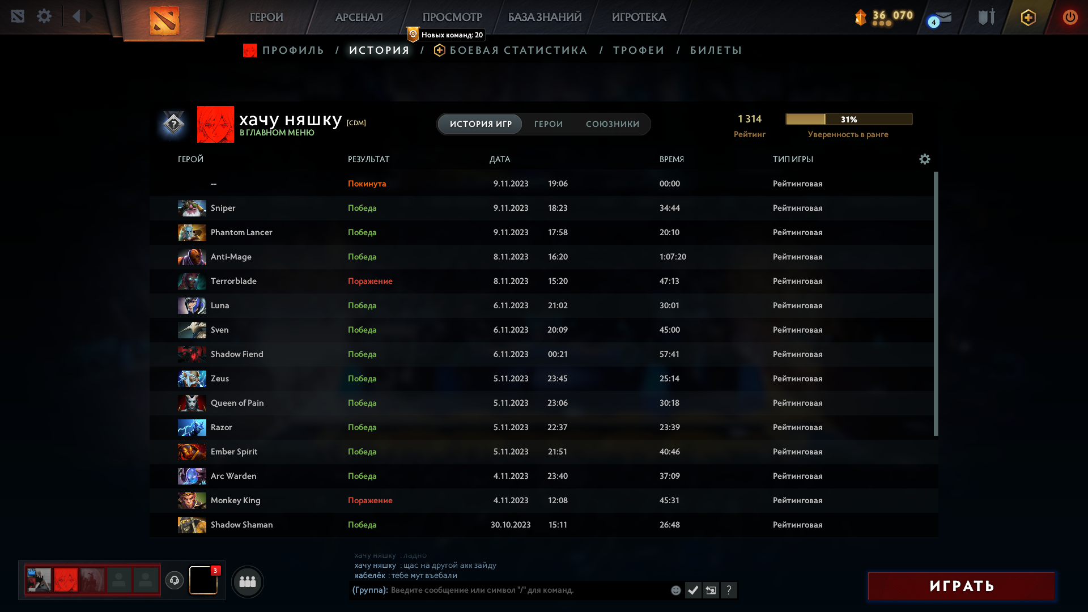Open shards balance showing 36 070
Screen dimensions: 1088x612
tap(884, 17)
